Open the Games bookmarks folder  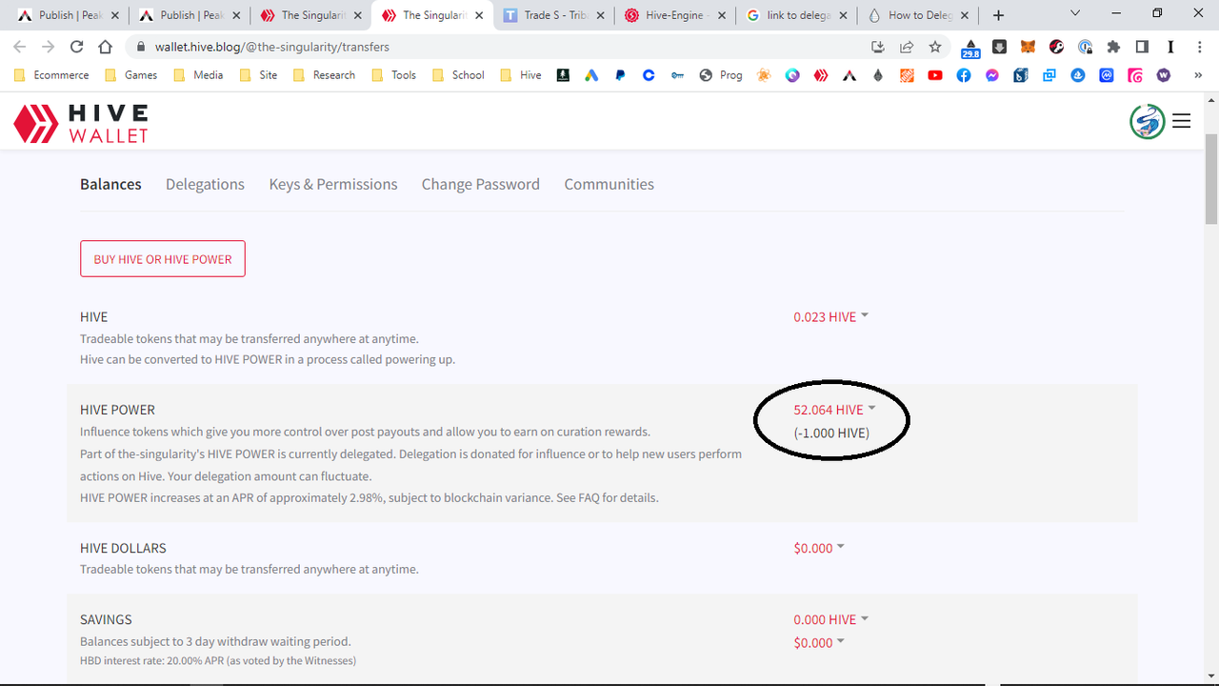point(131,75)
